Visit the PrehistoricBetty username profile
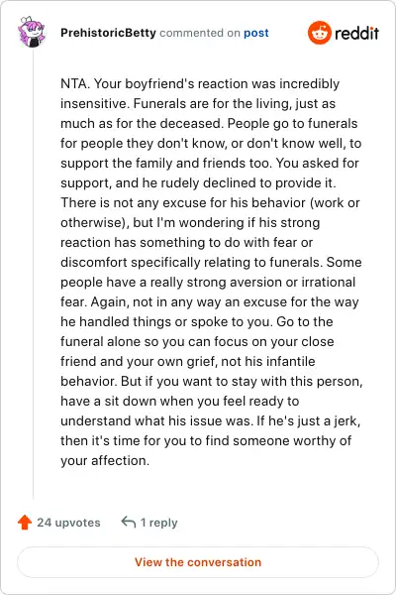The width and height of the screenshot is (396, 595). (108, 33)
